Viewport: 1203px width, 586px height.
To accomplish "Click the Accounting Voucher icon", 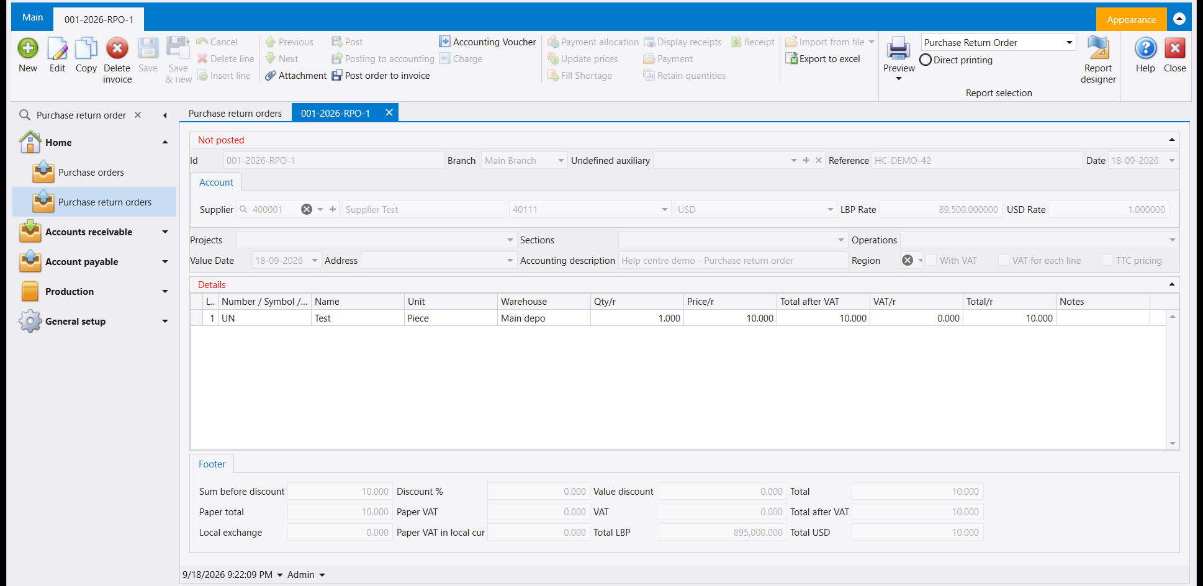I will click(x=444, y=42).
